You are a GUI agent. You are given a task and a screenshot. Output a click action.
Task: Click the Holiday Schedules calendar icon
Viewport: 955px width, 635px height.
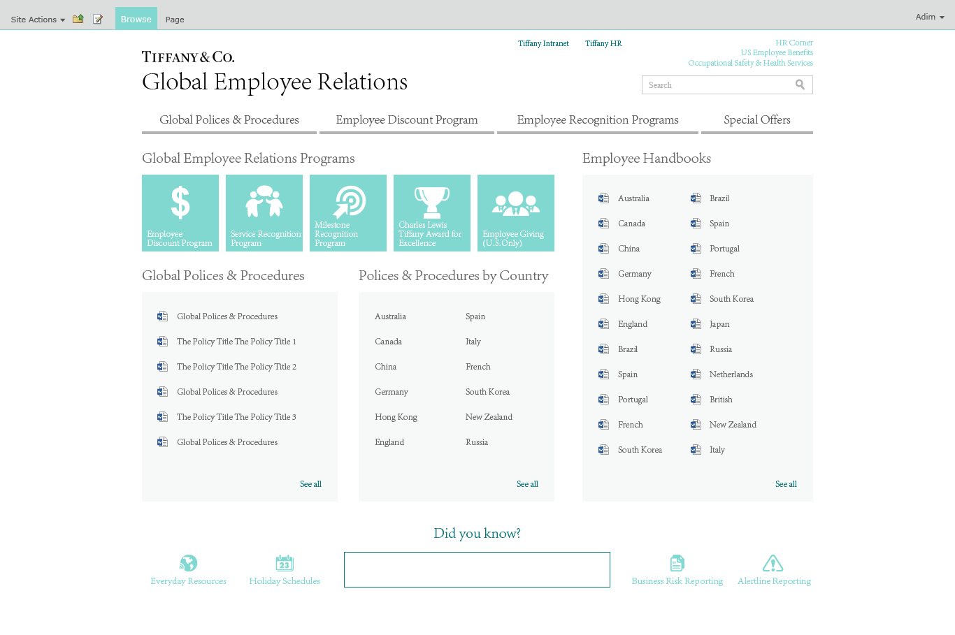click(285, 563)
